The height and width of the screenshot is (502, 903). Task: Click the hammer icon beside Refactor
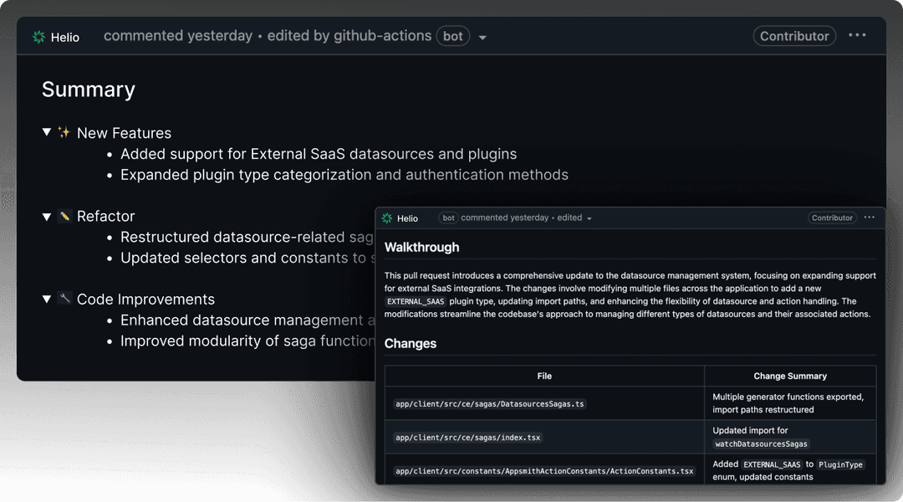pyautogui.click(x=65, y=216)
